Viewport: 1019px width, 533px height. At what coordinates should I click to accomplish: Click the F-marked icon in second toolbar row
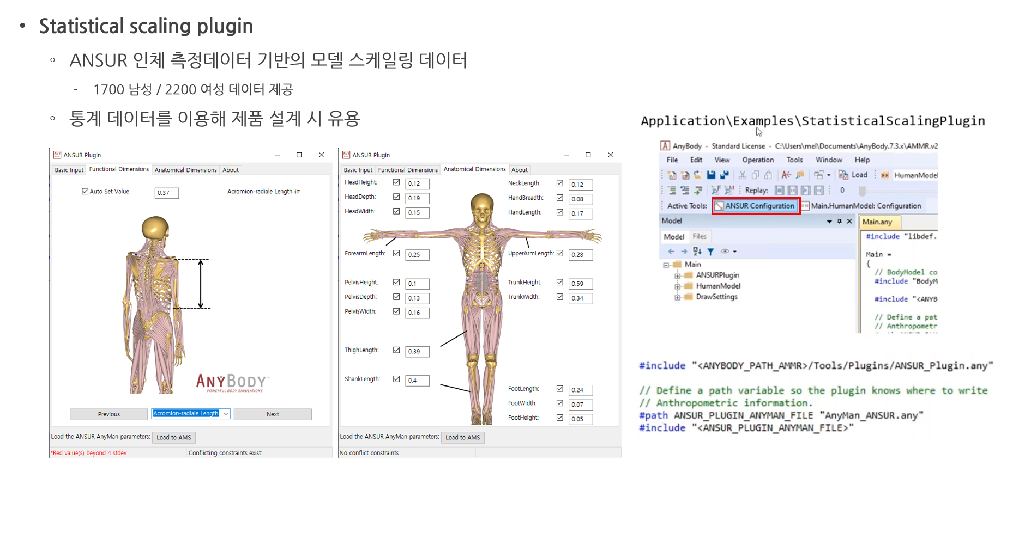pyautogui.click(x=716, y=191)
